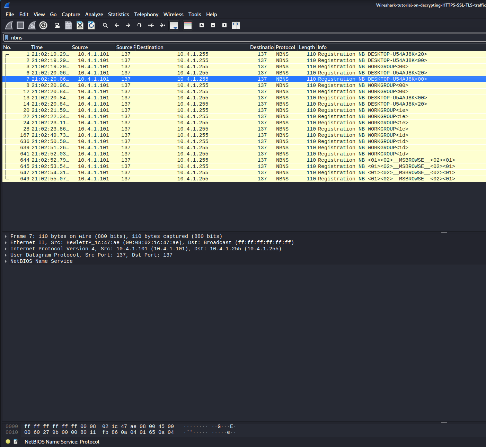Click the Resize columns to content icon
The image size is (486, 447).
click(x=236, y=25)
